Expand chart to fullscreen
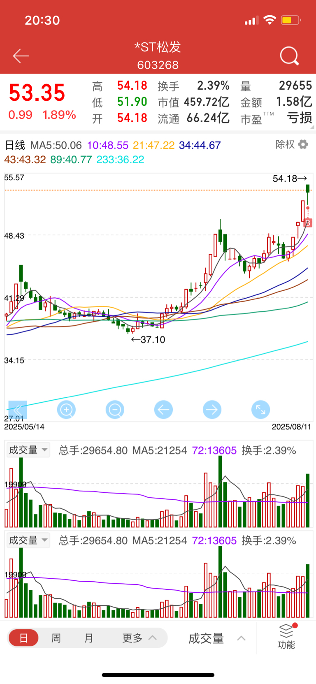The image size is (316, 684). (x=260, y=410)
